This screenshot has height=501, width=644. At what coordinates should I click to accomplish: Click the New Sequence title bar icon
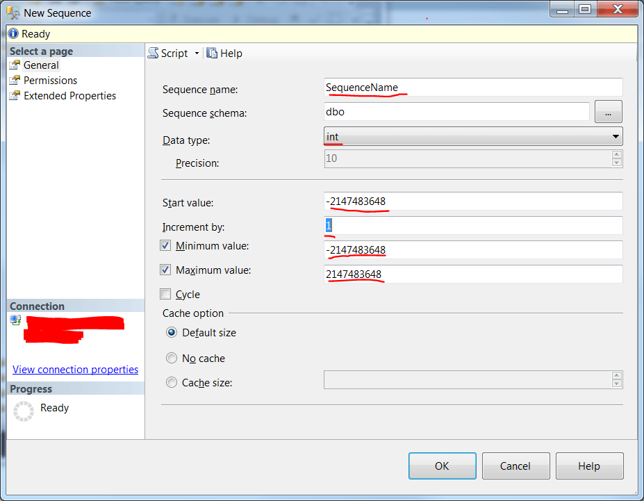click(x=12, y=12)
